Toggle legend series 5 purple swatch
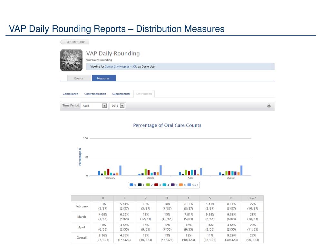This screenshot has width=330, height=247. 173,185
